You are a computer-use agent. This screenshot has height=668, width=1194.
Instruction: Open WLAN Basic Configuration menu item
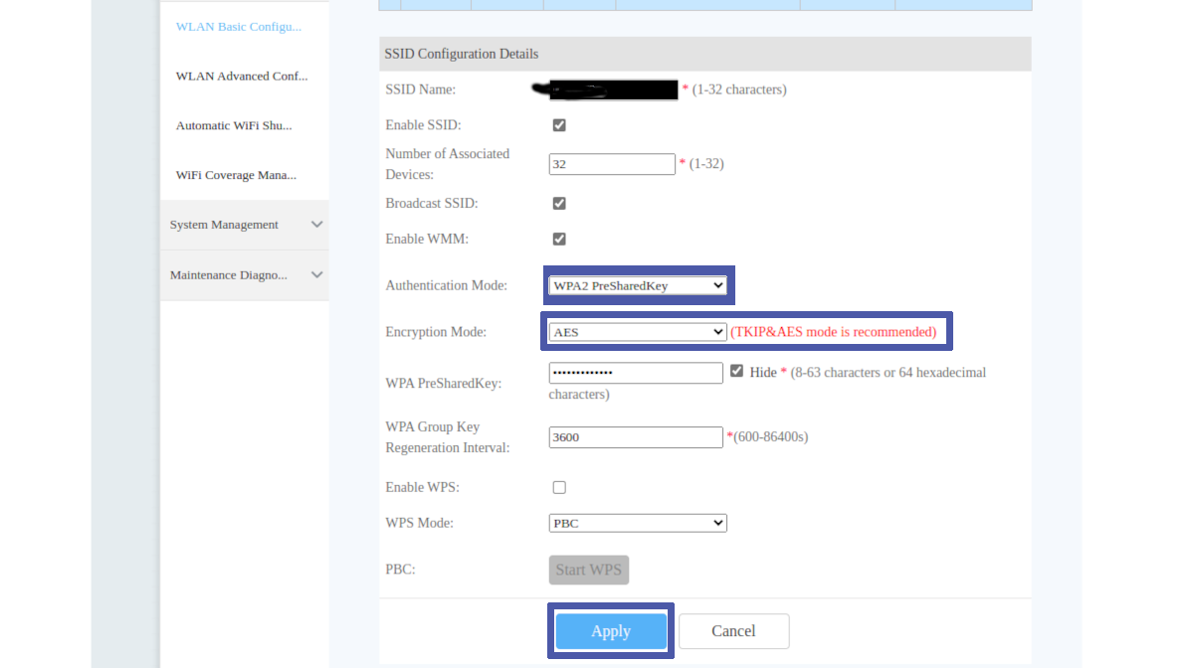(239, 27)
